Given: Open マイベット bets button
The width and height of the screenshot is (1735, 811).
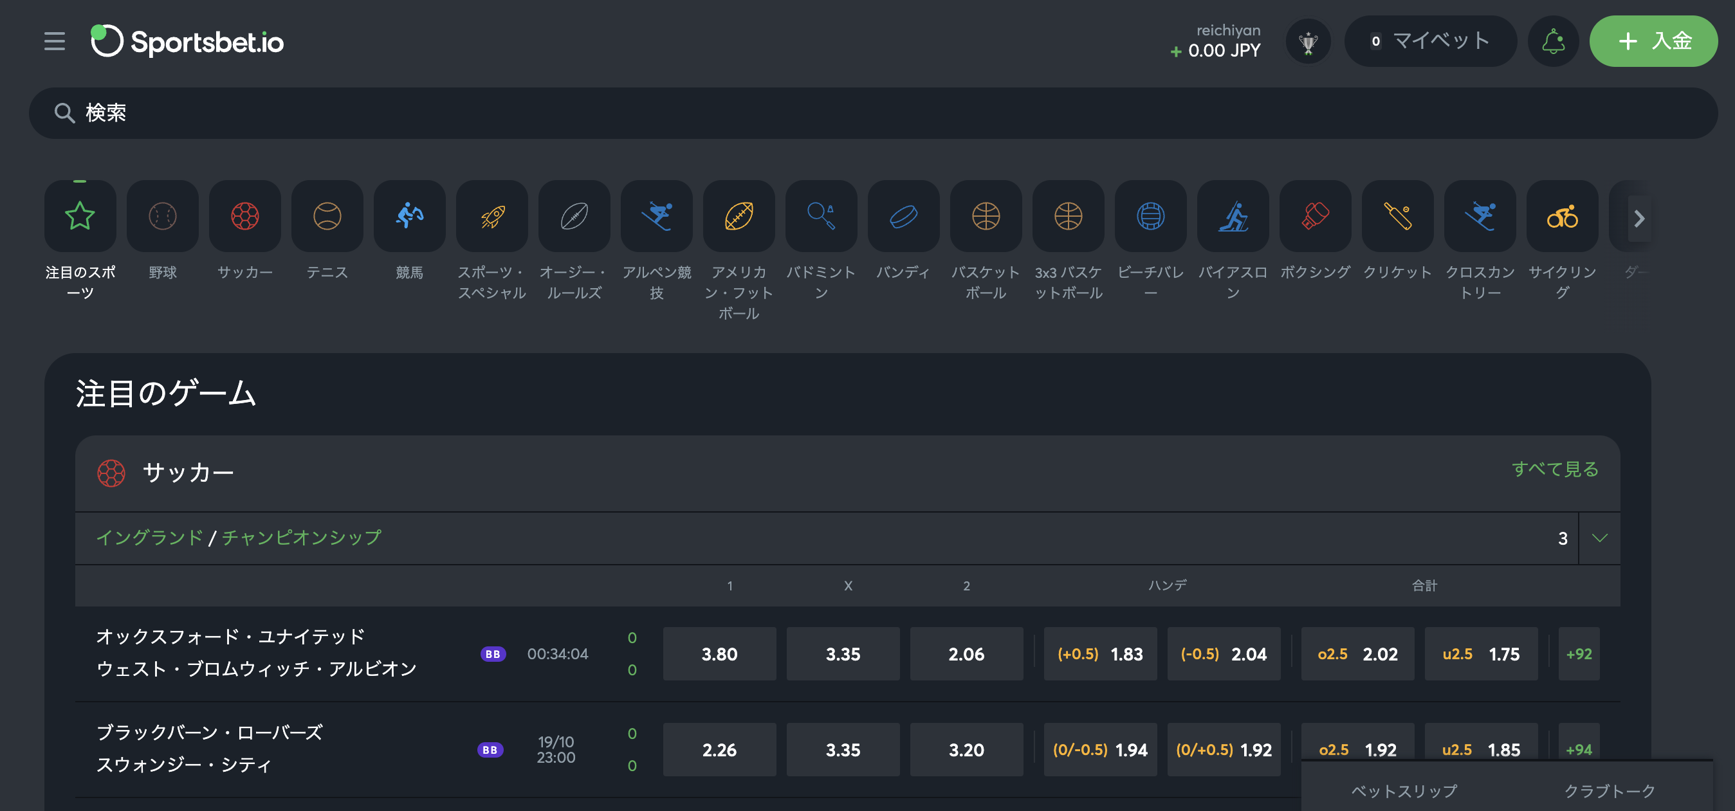Looking at the screenshot, I should [1430, 41].
